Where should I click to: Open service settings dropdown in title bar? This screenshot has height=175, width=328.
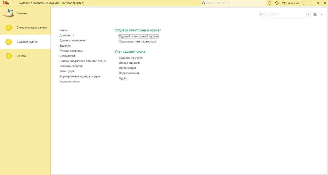pyautogui.click(x=304, y=3)
